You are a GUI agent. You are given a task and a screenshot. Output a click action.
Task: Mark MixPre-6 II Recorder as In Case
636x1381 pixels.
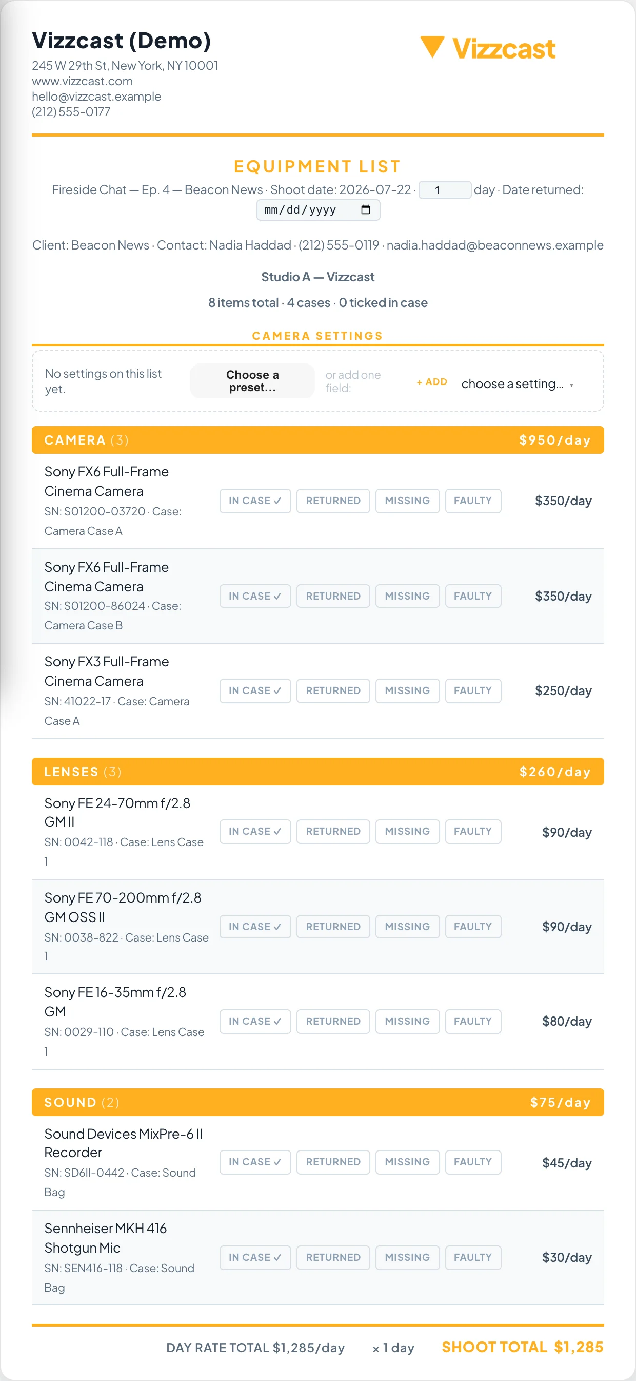255,1162
